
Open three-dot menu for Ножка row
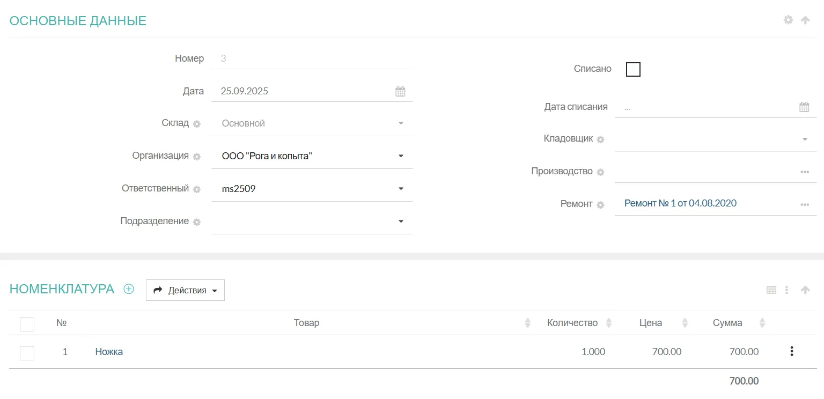(791, 351)
